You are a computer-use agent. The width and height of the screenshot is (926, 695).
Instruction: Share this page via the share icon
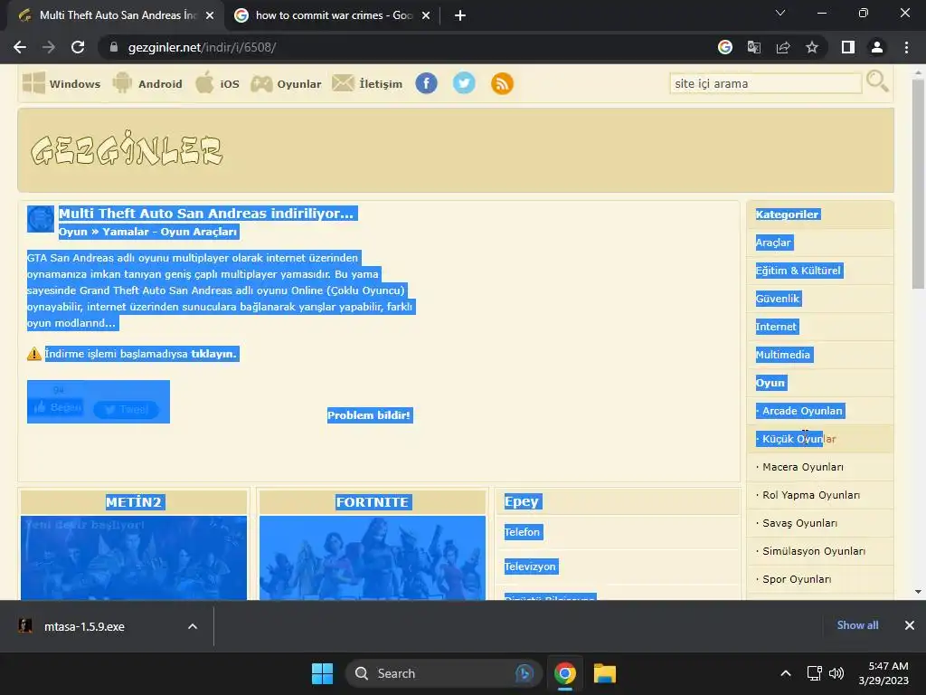[x=783, y=47]
